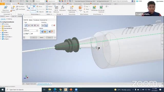This screenshot has width=164, height=92.
Task: Click the UCS tool
Action: [86, 12]
